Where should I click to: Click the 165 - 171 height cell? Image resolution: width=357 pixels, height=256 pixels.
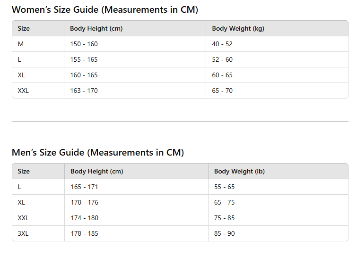point(84,187)
